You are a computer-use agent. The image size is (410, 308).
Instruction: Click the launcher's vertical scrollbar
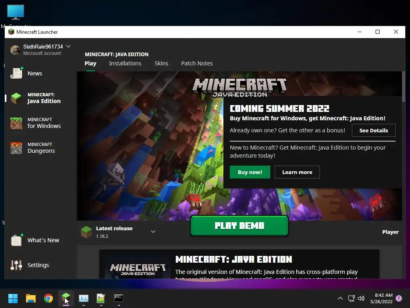404,87
